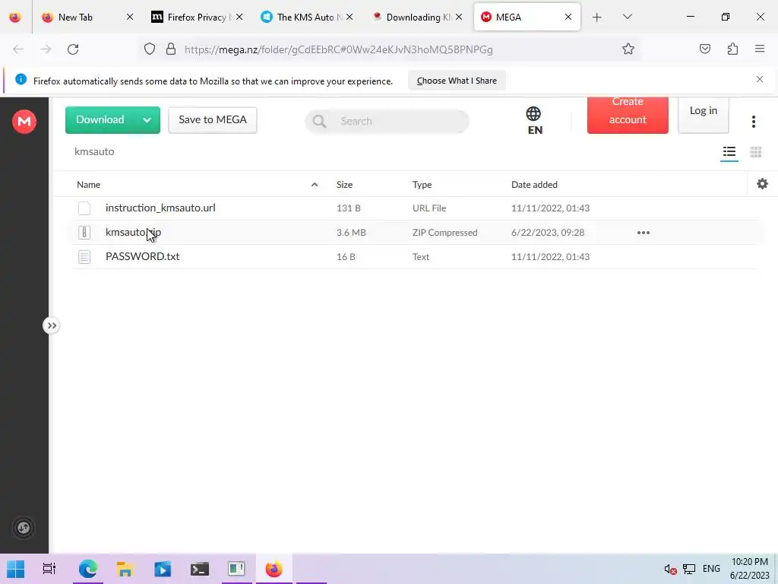Click the kmsauto breadcrumb folder name
Screen dimensions: 778x584
point(94,151)
